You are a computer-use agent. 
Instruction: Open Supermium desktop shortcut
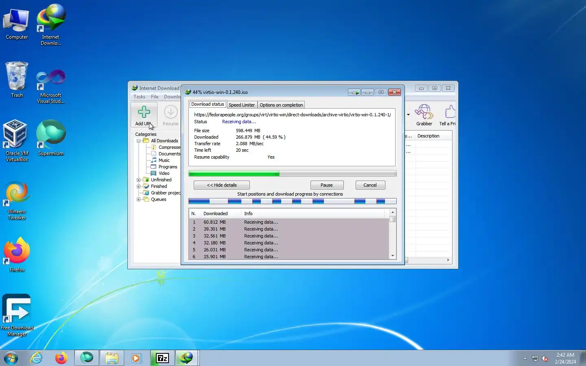50,138
